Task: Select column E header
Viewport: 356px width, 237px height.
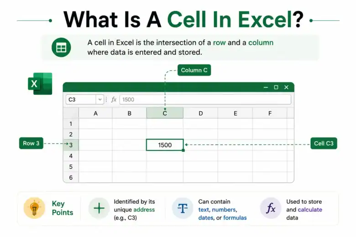Action: (235, 113)
